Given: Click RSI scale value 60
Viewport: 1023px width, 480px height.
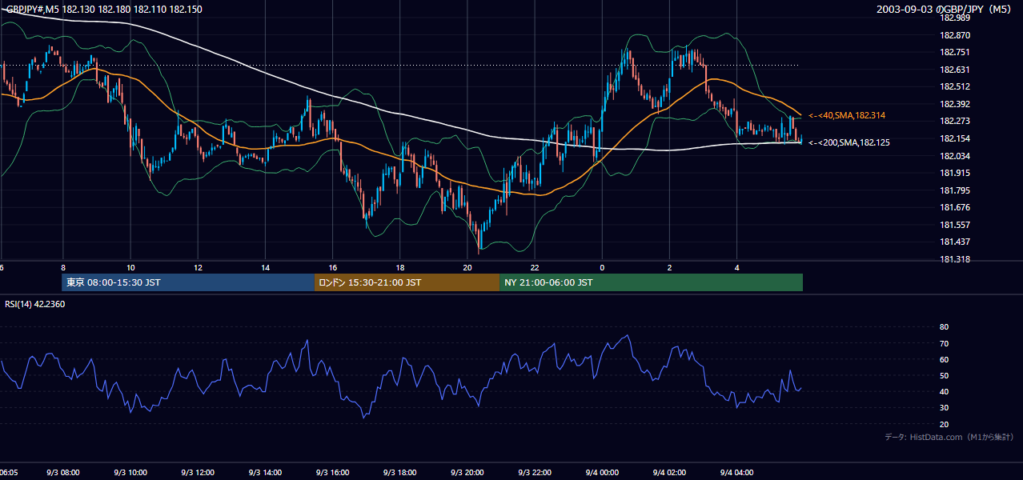Looking at the screenshot, I should point(944,359).
